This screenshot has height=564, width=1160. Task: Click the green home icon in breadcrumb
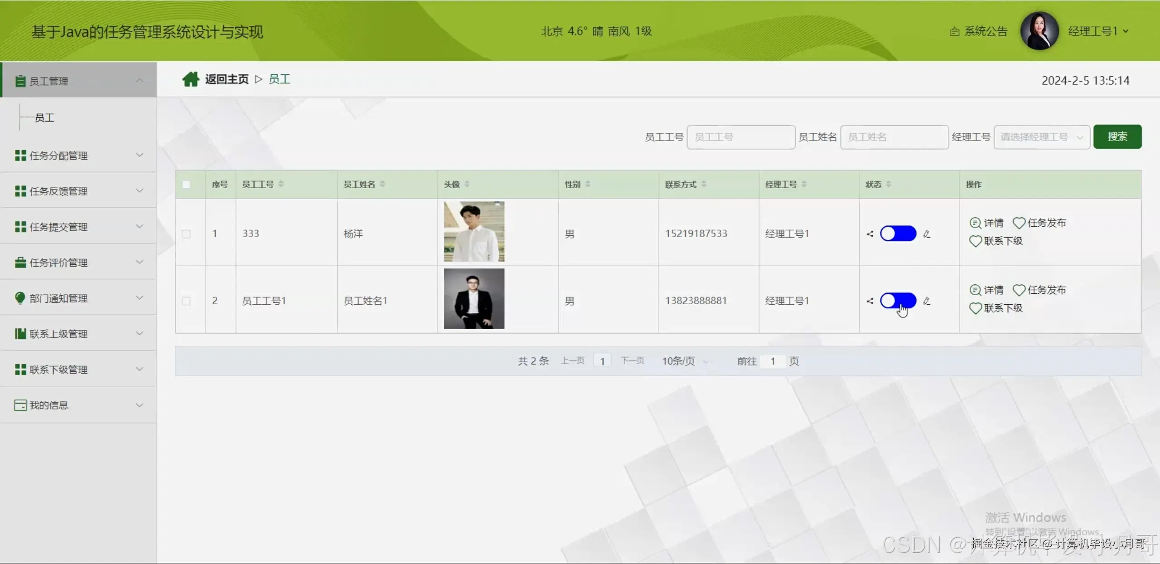[x=190, y=79]
